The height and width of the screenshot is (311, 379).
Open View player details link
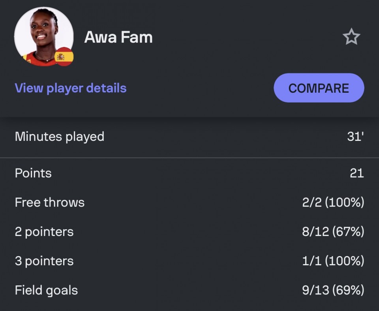coord(71,88)
